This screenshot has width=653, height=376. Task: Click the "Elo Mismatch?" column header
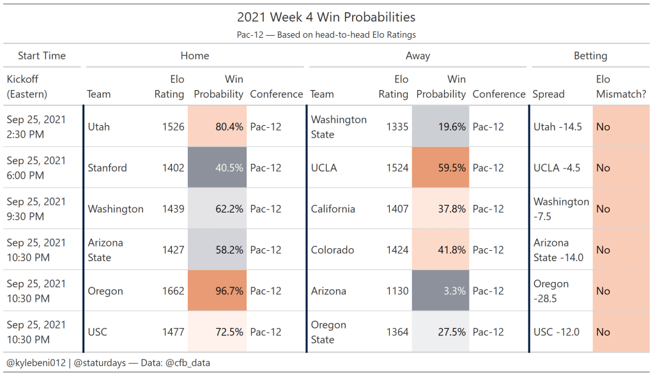pos(620,87)
